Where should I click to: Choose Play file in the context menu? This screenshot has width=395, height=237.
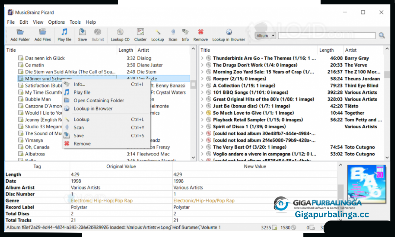point(106,92)
